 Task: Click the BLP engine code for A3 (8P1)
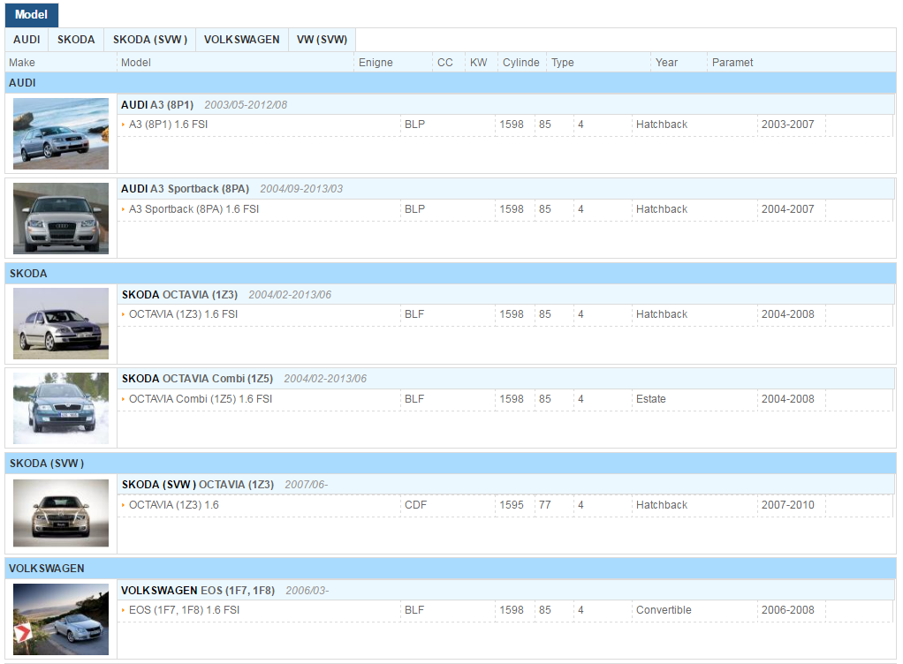(414, 124)
